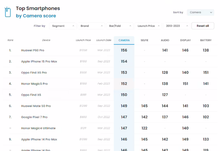
Task: Click display score 151 for Honor Magic5 Pro
Action: click(186, 84)
